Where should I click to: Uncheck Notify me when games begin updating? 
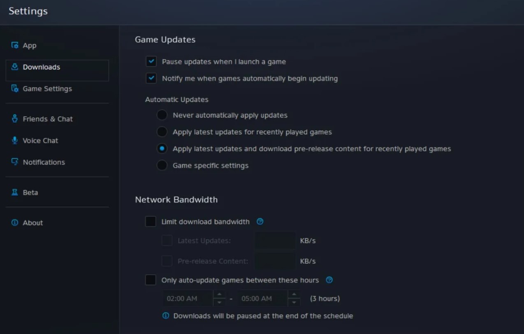pyautogui.click(x=151, y=78)
